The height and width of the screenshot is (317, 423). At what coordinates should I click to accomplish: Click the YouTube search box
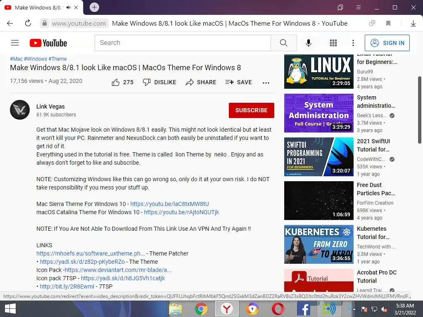click(x=183, y=43)
